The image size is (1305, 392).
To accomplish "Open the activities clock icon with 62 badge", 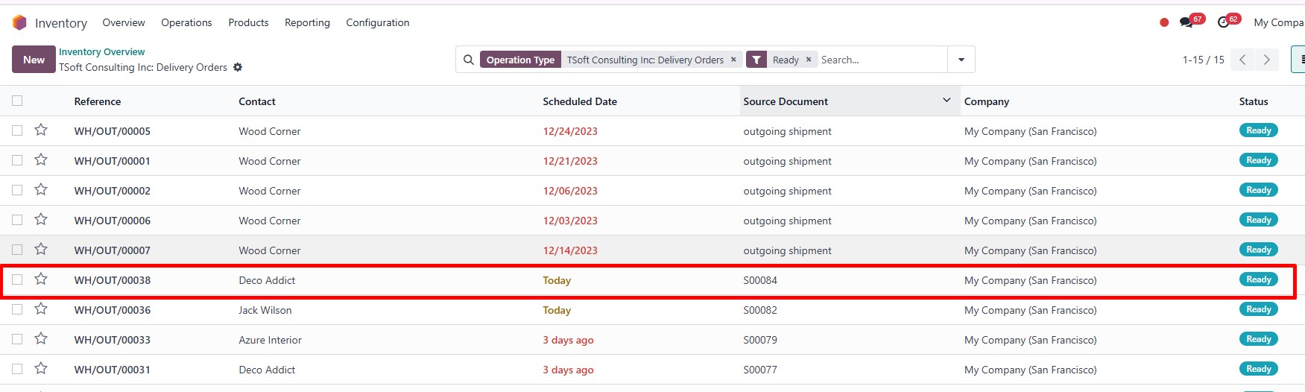I will click(1223, 22).
